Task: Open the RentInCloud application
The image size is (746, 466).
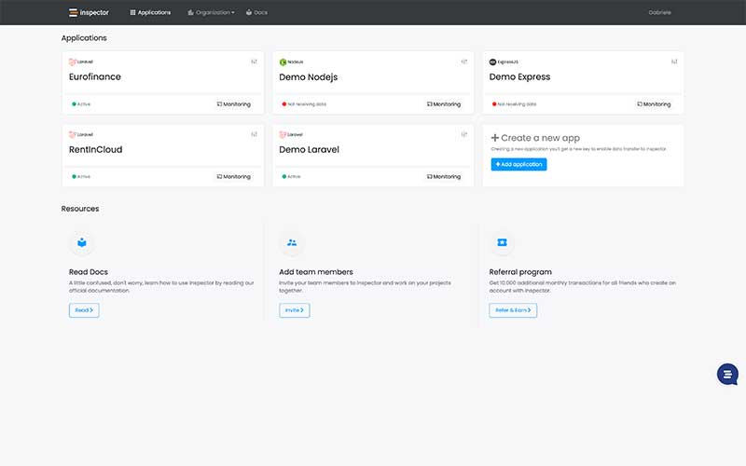Action: [x=96, y=149]
